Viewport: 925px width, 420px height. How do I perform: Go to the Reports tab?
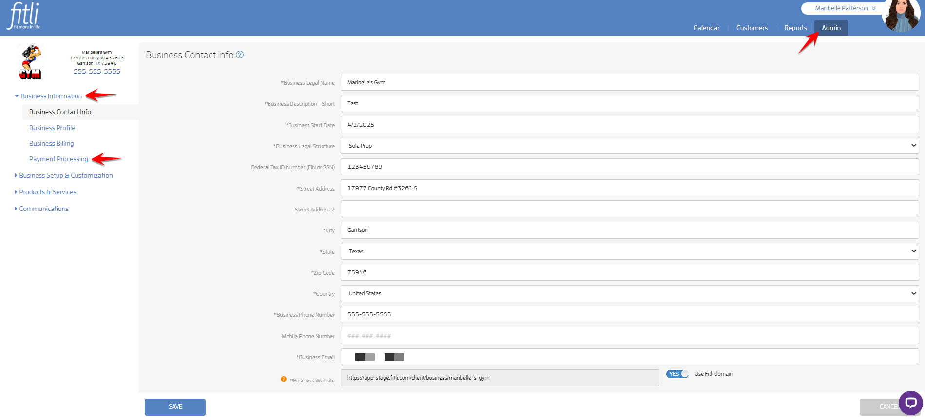[795, 28]
